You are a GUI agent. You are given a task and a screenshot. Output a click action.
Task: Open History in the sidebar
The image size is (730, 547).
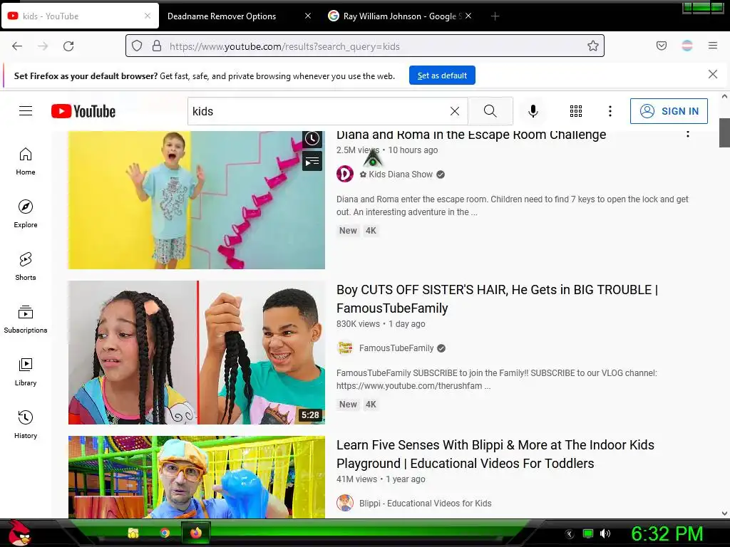point(26,424)
